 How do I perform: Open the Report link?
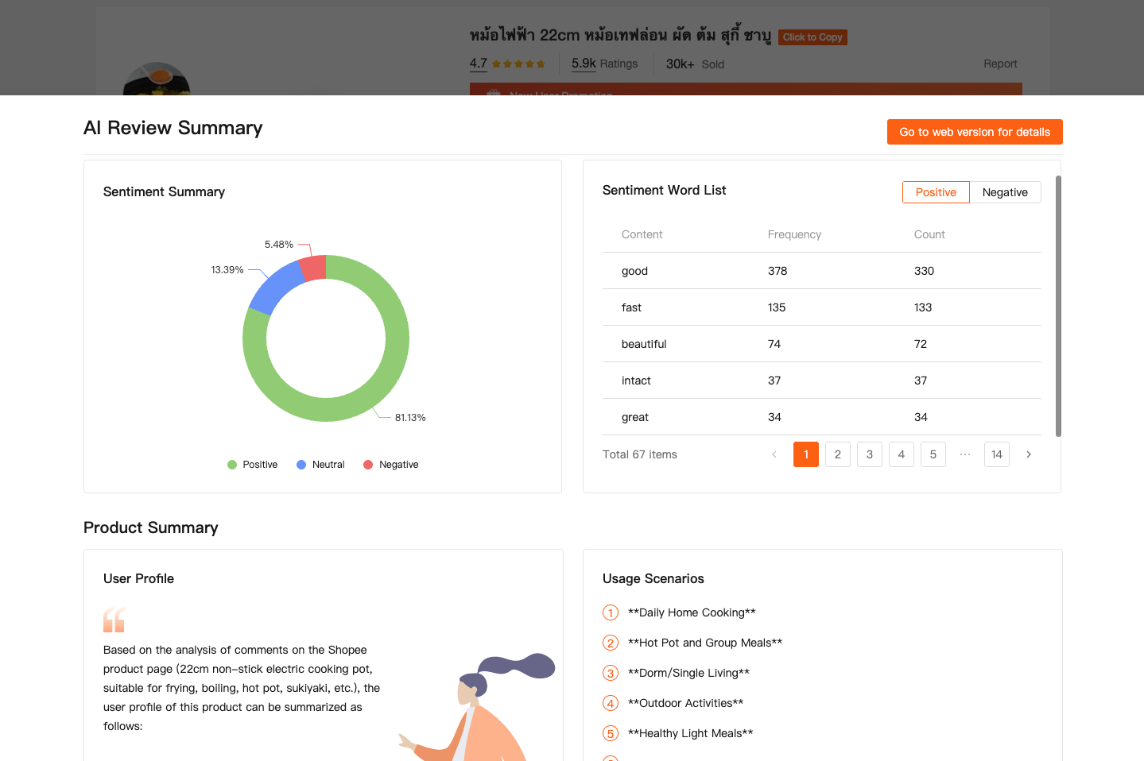click(x=1000, y=64)
